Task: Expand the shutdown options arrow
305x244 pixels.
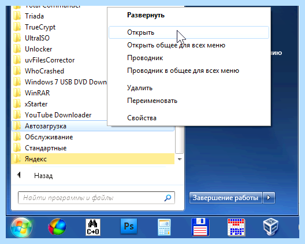Action: tap(269, 198)
